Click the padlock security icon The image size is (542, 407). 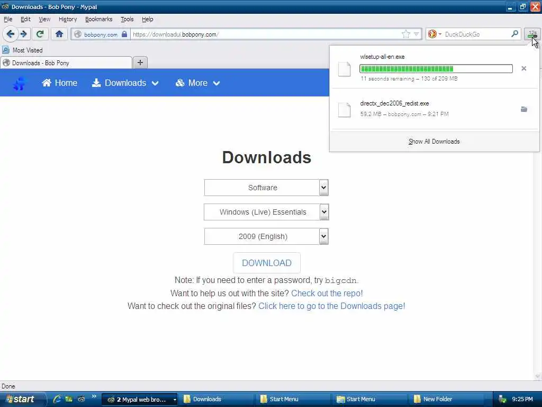124,34
